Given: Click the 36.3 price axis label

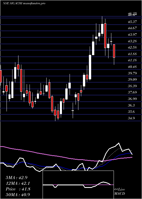Looking at the screenshot, I should click(x=131, y=105).
